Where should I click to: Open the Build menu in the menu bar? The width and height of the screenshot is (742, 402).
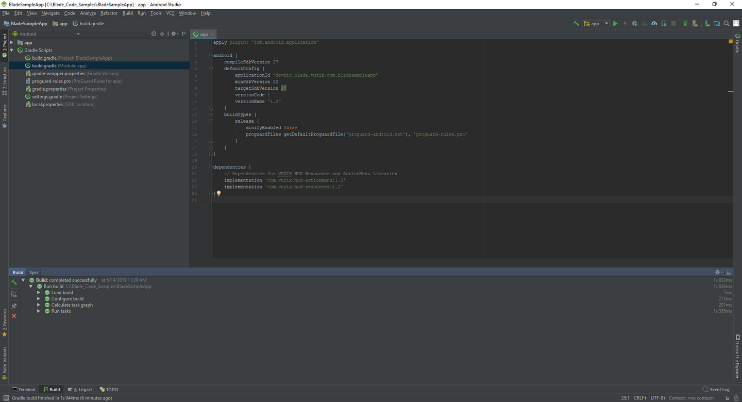[128, 13]
